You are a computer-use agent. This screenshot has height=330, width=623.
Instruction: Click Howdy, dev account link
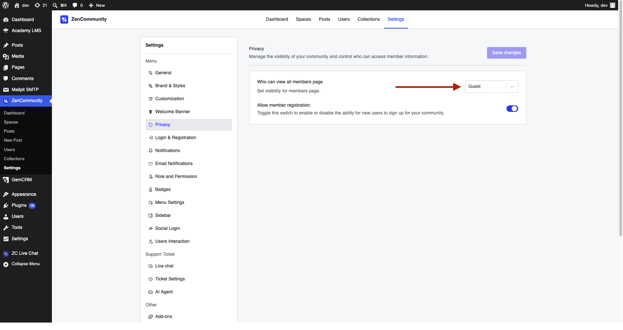pyautogui.click(x=600, y=5)
